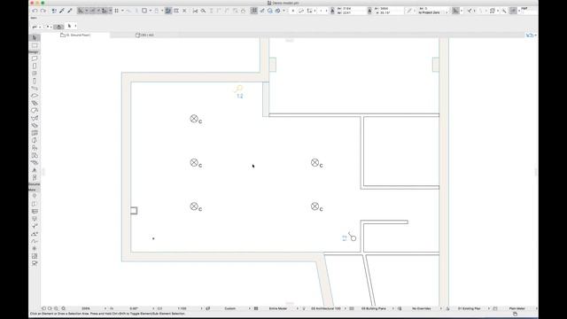
Task: Select the Inject Parameters syringe icon
Action: [70, 11]
